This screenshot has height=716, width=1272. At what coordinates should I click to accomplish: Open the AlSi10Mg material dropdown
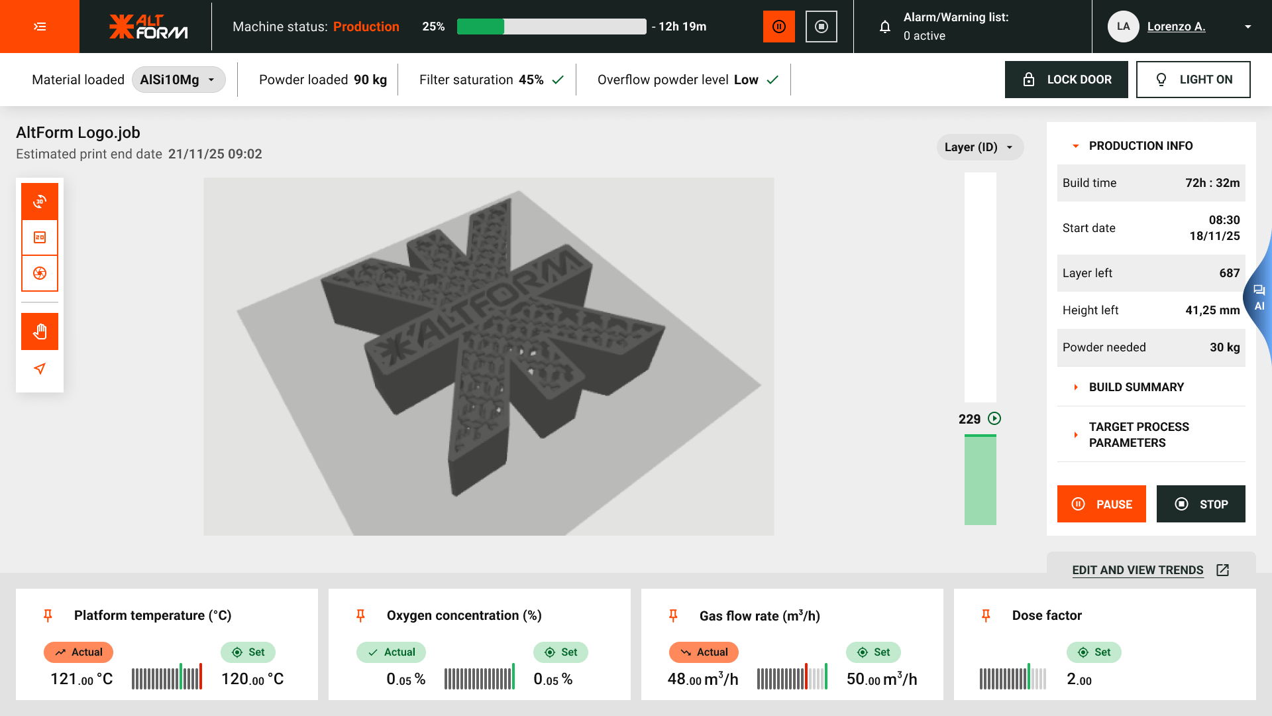click(x=179, y=80)
